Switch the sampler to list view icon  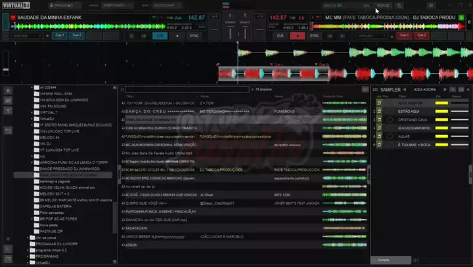pyautogui.click(x=461, y=89)
